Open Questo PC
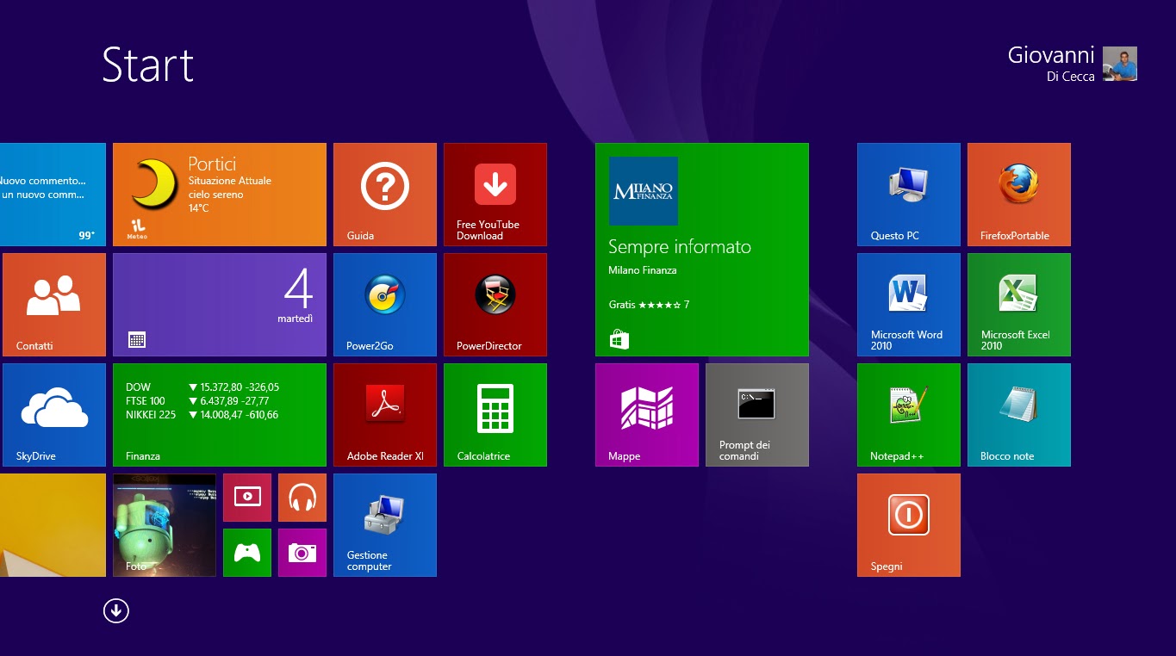This screenshot has width=1176, height=656. tap(908, 194)
